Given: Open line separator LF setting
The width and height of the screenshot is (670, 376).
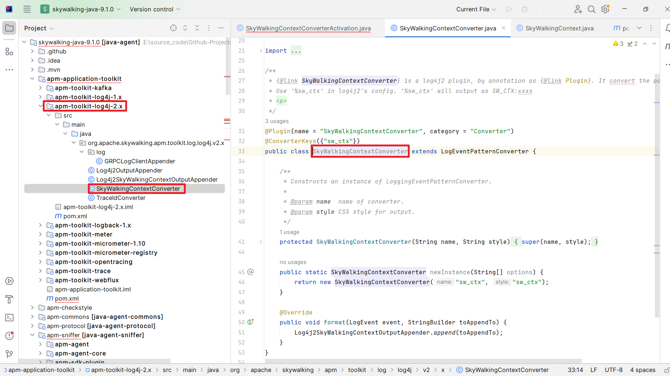Looking at the screenshot, I should click(594, 370).
